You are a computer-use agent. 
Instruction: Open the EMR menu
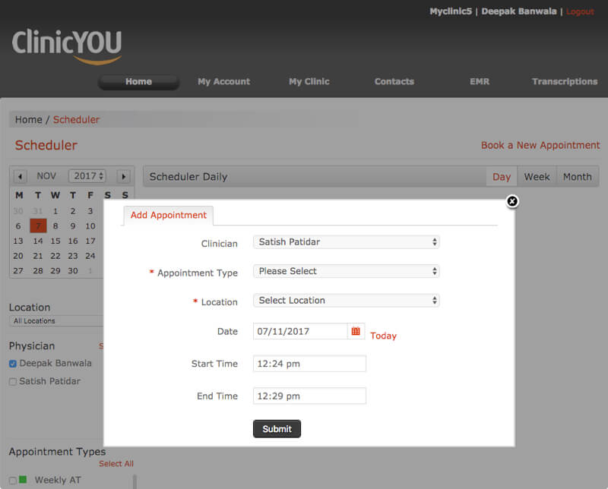coord(480,81)
